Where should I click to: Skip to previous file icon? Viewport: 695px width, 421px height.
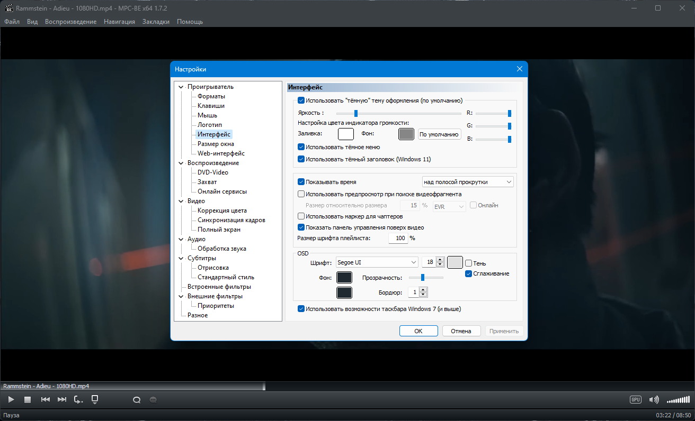click(x=46, y=400)
